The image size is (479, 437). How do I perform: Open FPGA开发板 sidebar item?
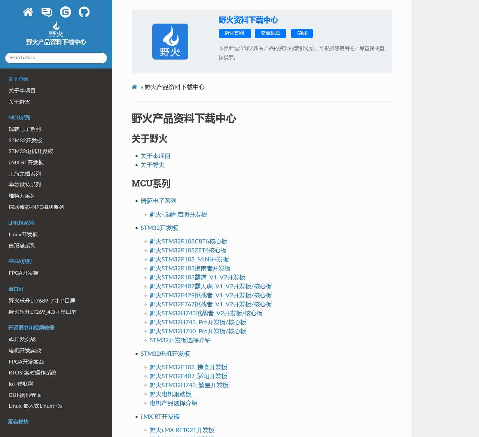(x=24, y=273)
